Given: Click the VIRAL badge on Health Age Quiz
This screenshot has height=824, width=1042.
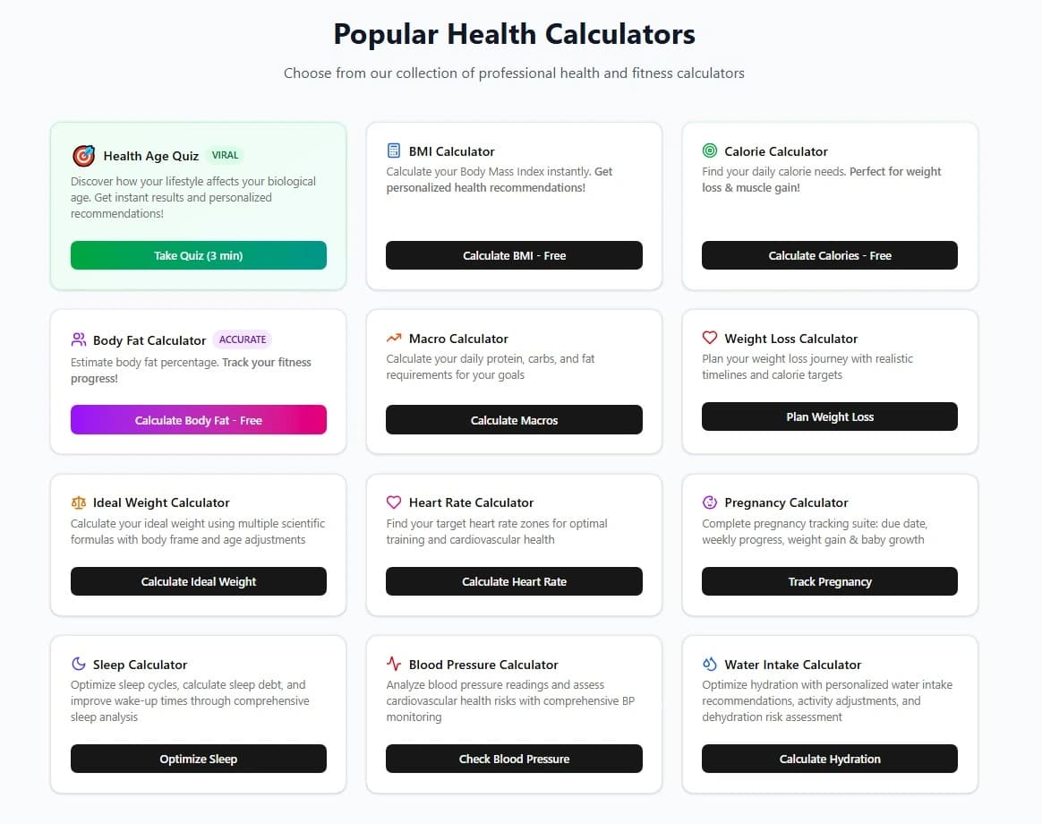Looking at the screenshot, I should pyautogui.click(x=225, y=155).
